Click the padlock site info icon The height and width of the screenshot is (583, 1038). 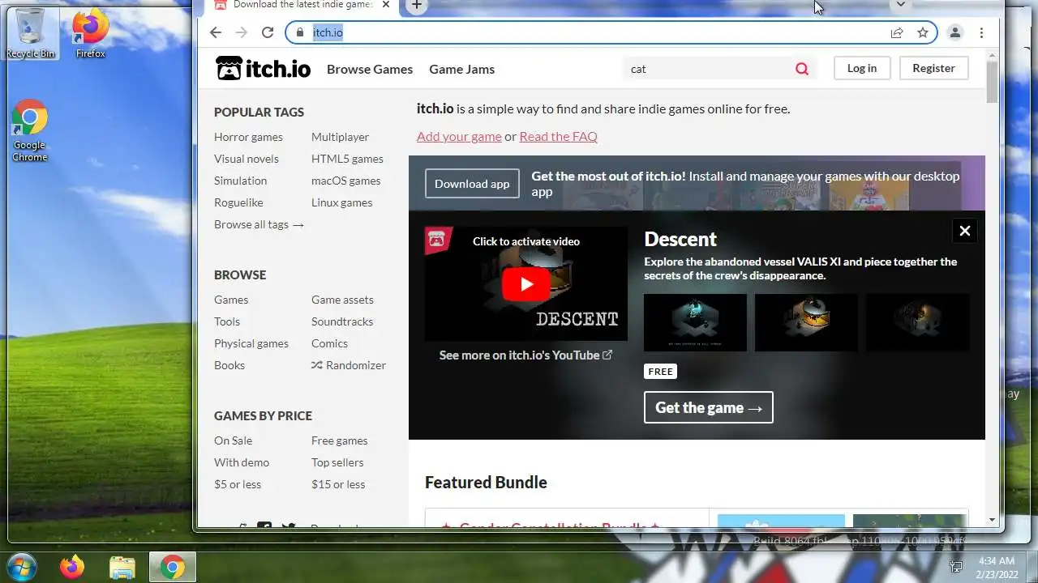point(299,32)
